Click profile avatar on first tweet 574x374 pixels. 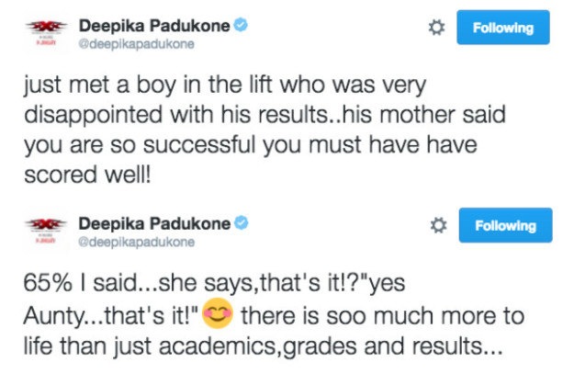click(x=46, y=33)
